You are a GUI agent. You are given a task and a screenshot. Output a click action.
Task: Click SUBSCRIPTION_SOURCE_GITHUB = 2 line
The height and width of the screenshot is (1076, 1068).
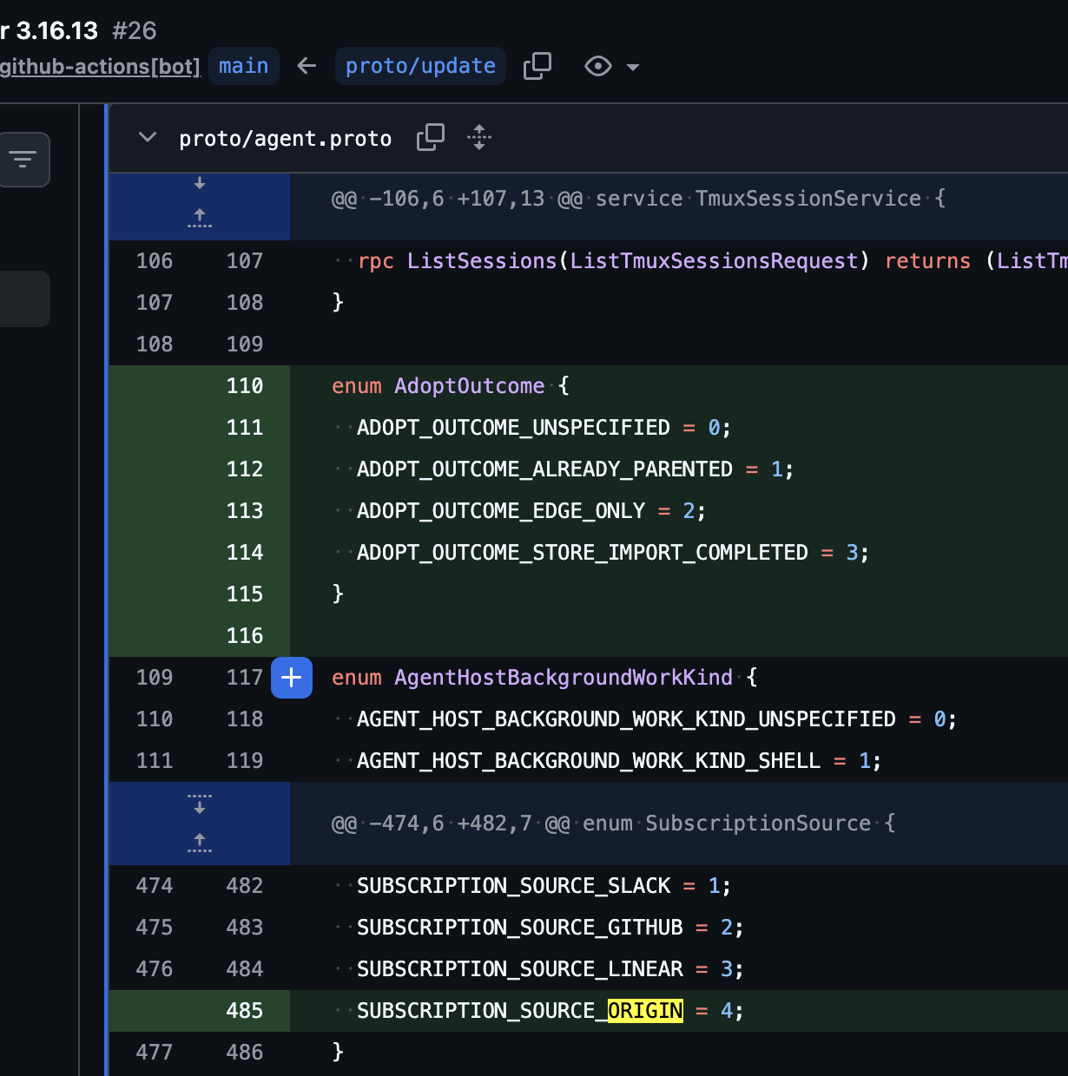tap(550, 928)
